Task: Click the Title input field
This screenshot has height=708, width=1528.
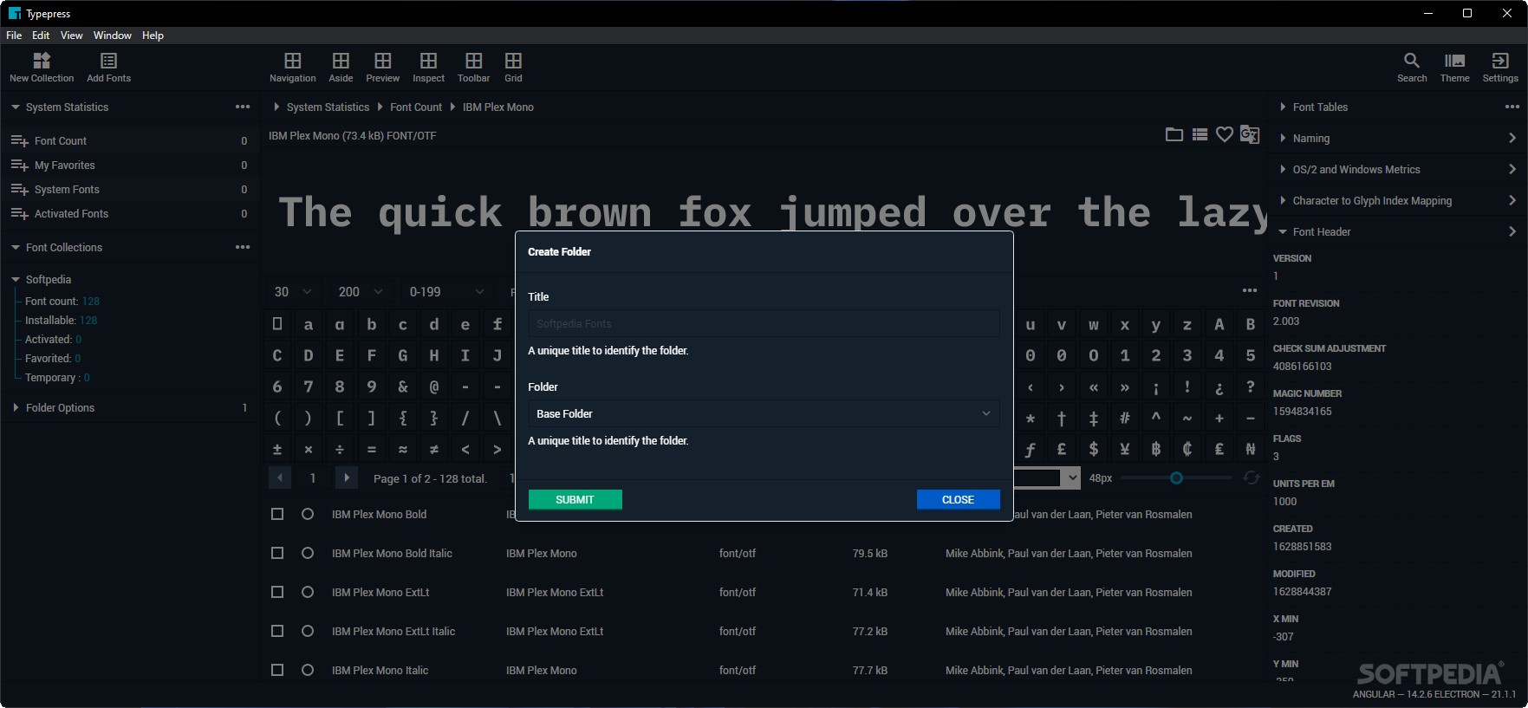Action: (x=764, y=323)
